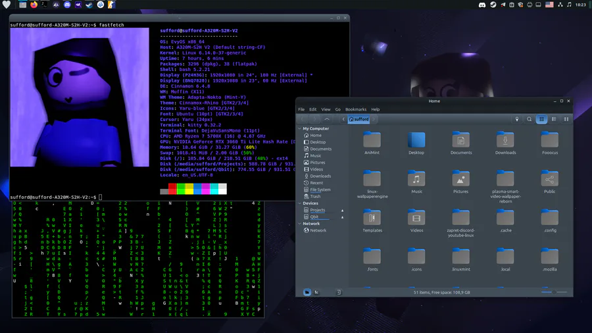592x333 pixels.
Task: Open File System in the sidebar
Action: 321,190
